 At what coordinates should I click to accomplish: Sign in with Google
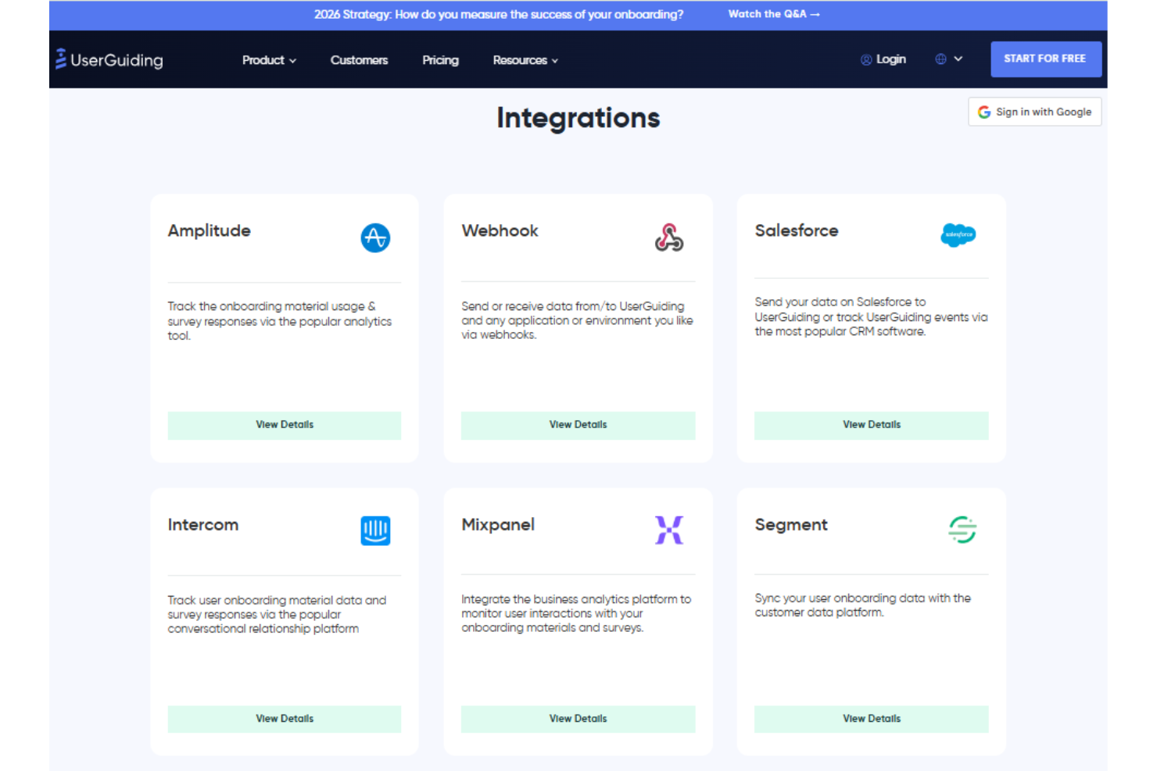pyautogui.click(x=1035, y=112)
